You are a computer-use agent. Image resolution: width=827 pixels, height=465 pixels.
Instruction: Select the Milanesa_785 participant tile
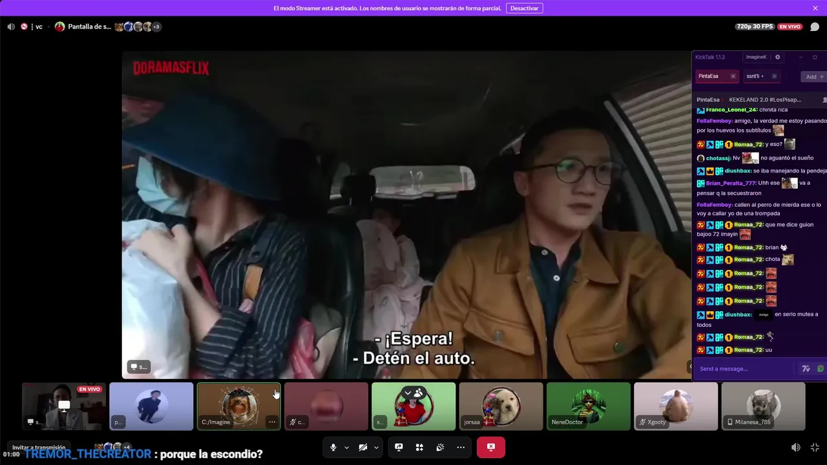click(763, 406)
